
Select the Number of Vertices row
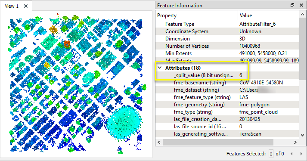(x=227, y=46)
